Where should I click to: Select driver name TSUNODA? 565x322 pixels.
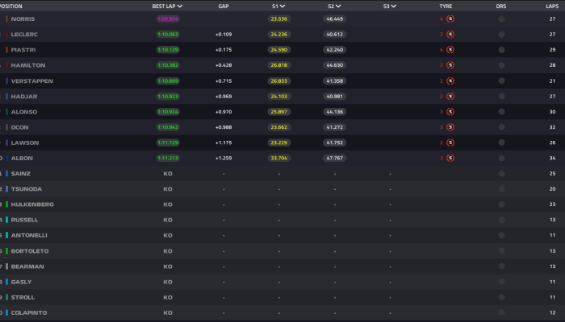pyautogui.click(x=27, y=189)
